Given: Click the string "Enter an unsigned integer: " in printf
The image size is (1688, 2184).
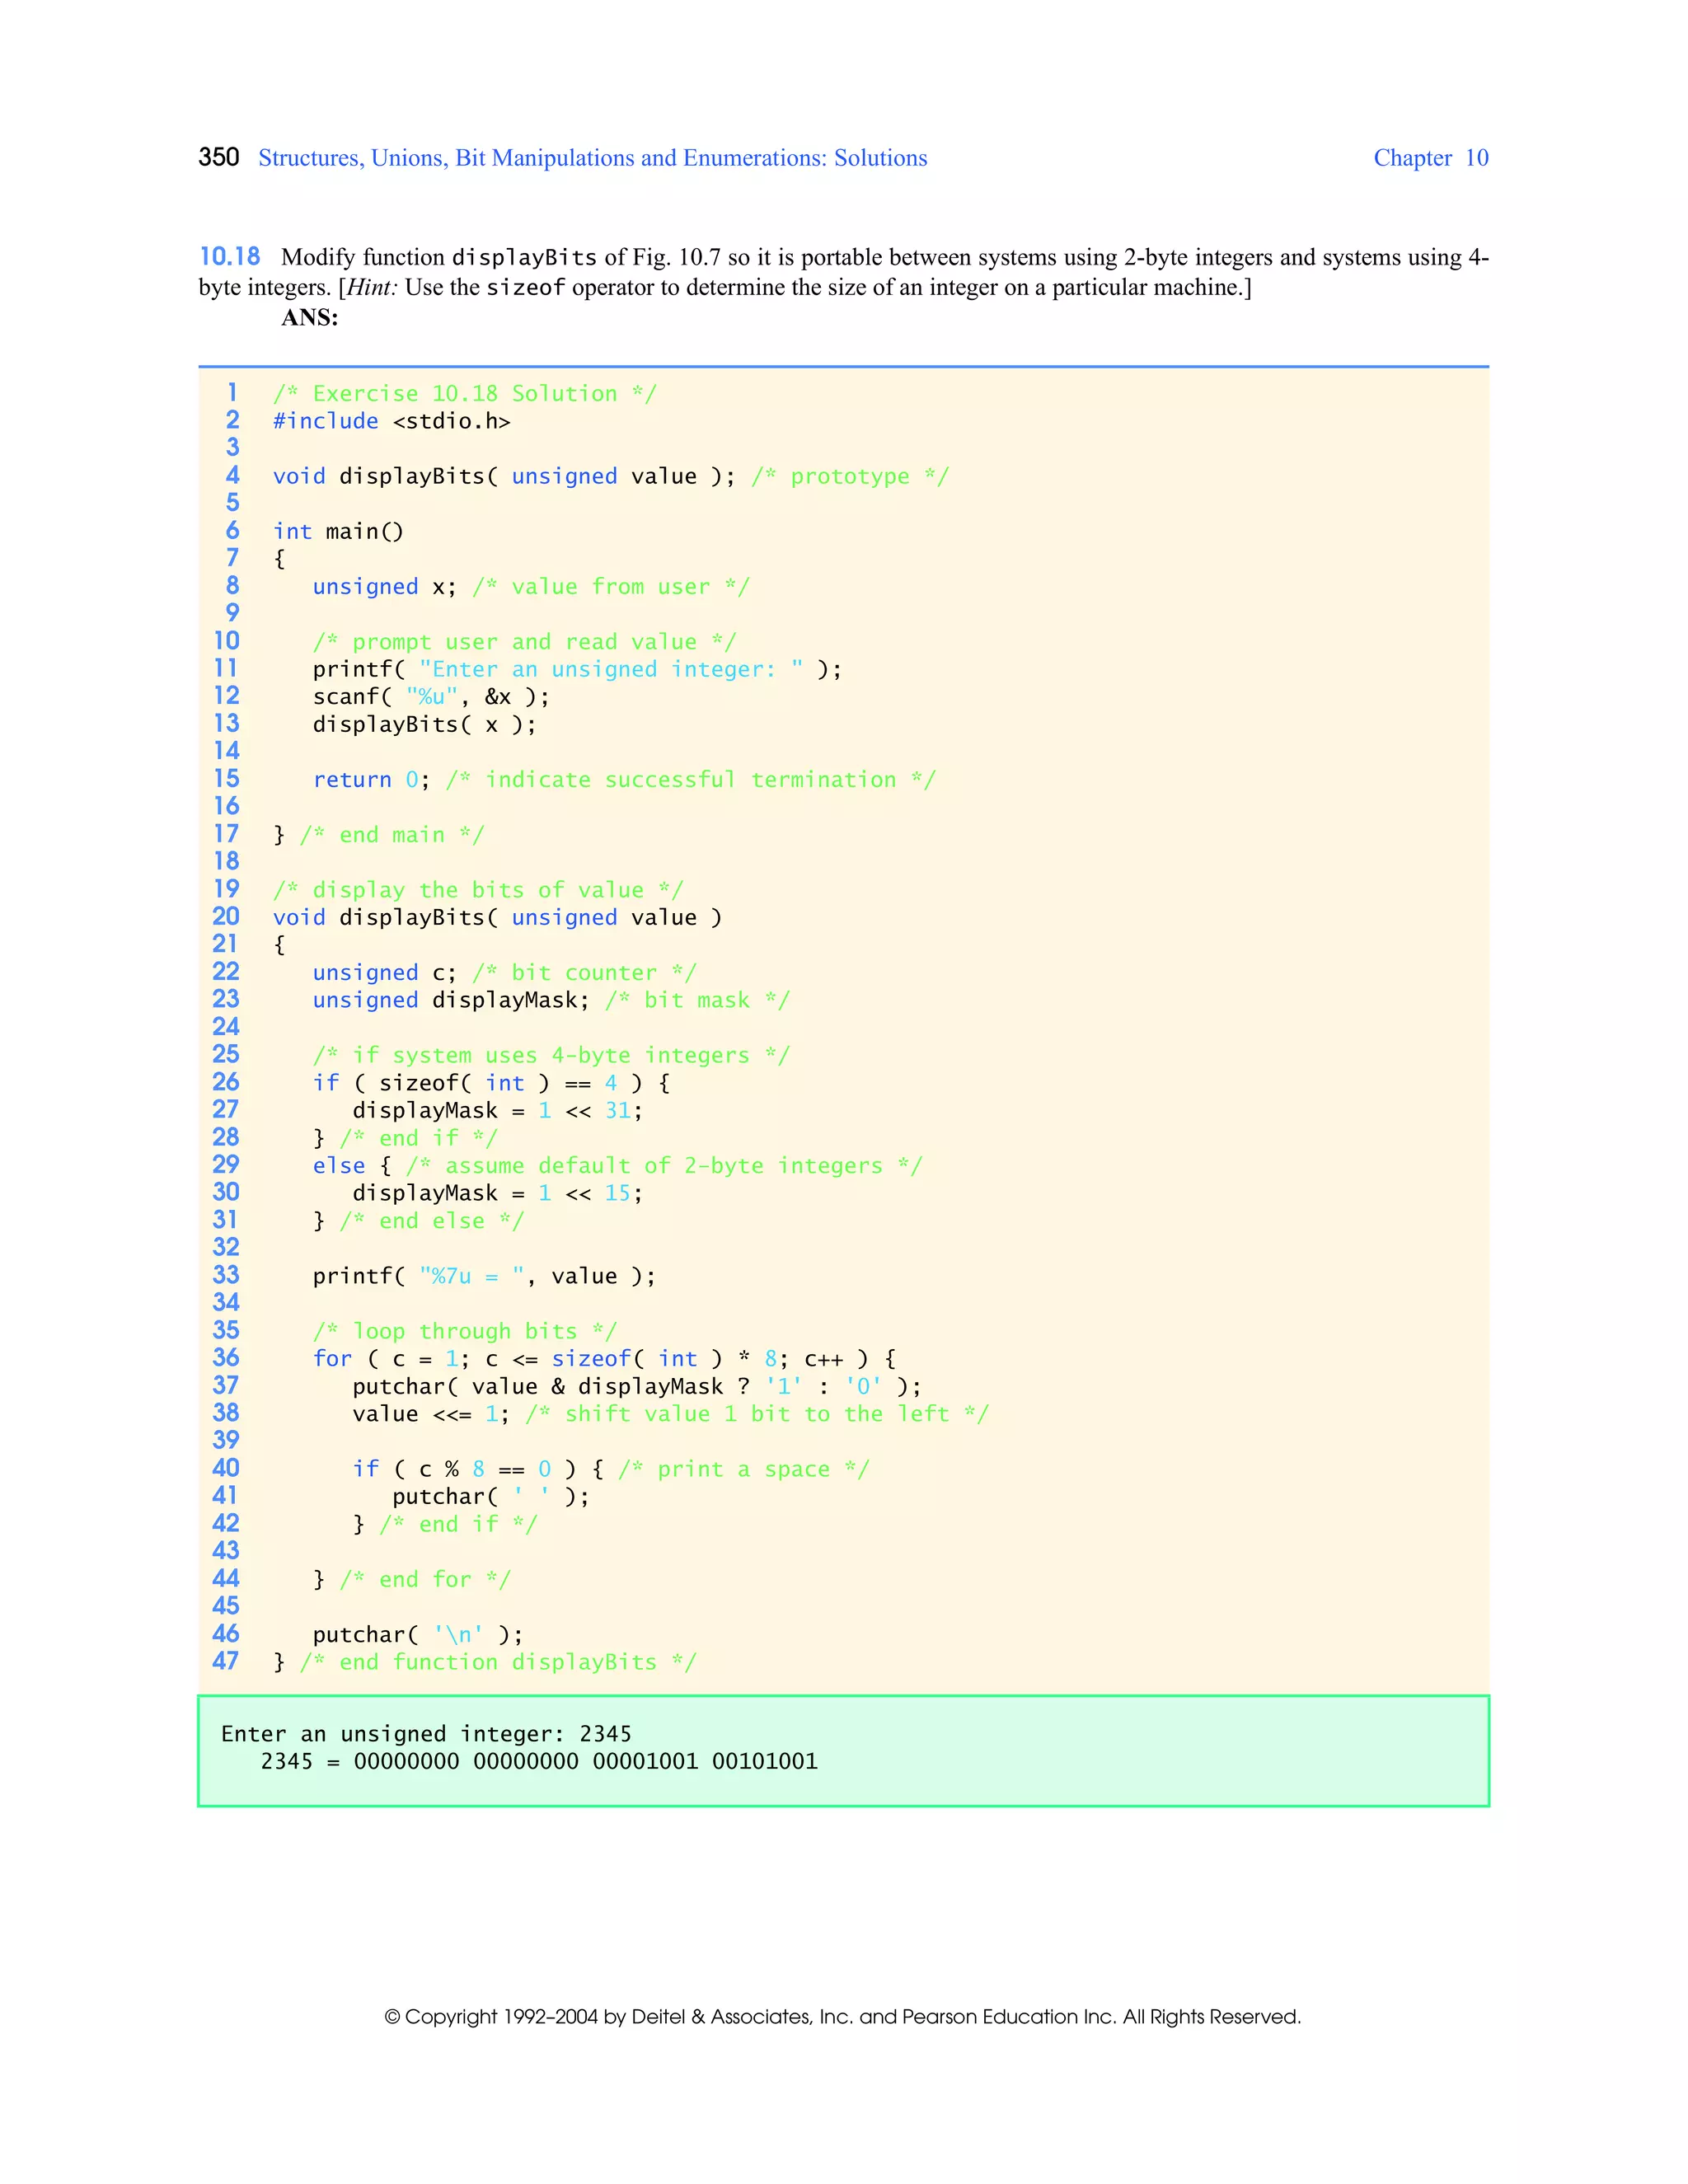Looking at the screenshot, I should click(611, 670).
